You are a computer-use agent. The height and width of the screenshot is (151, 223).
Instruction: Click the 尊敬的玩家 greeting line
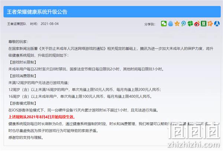pos(18,42)
